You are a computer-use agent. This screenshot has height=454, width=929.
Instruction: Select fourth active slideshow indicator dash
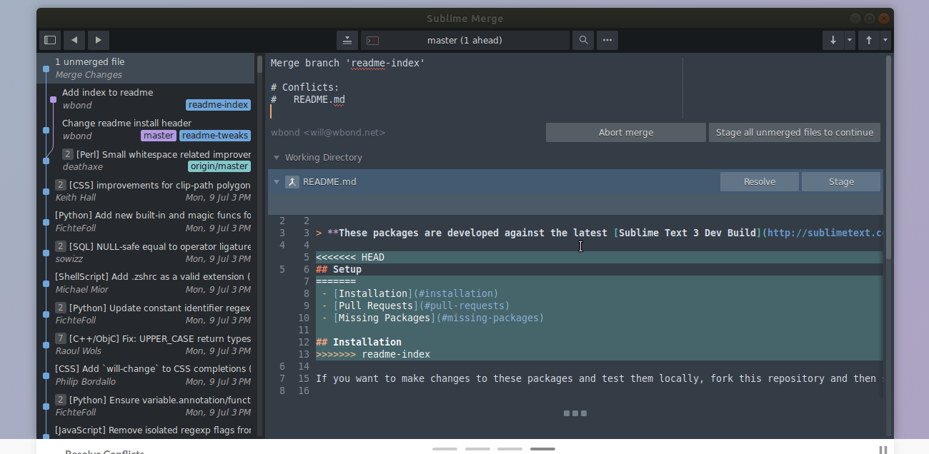(x=543, y=449)
